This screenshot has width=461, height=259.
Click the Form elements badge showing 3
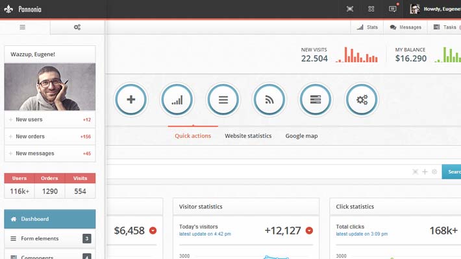[x=87, y=238]
